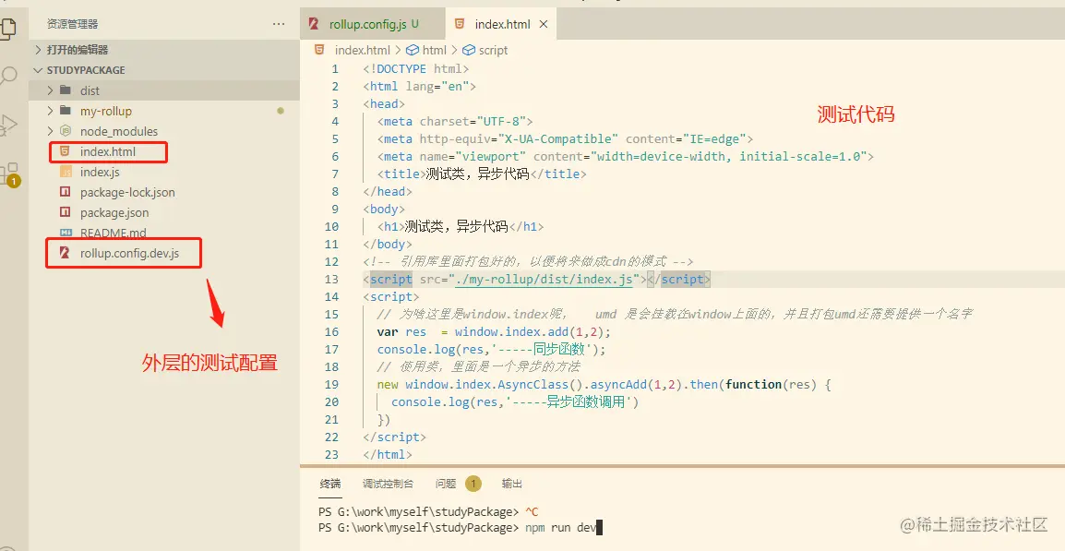
Task: Click the meta viewport line
Action: (626, 156)
